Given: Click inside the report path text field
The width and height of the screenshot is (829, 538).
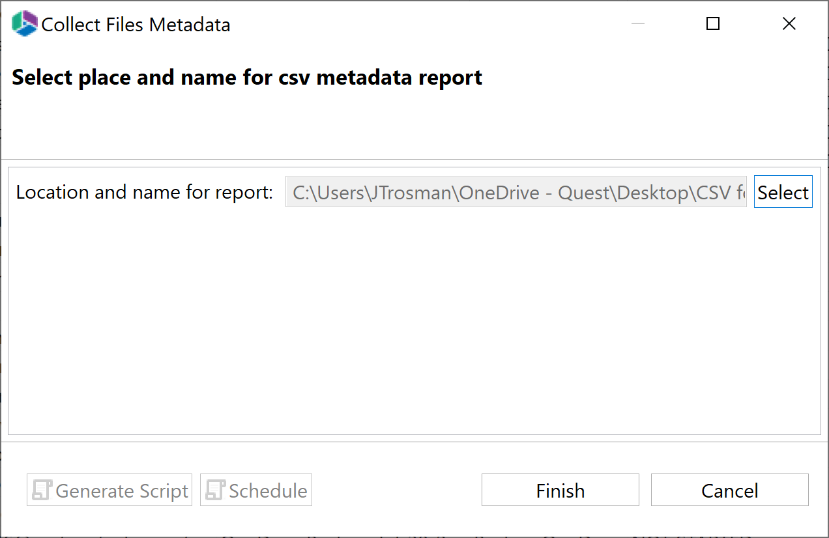Looking at the screenshot, I should tap(515, 191).
